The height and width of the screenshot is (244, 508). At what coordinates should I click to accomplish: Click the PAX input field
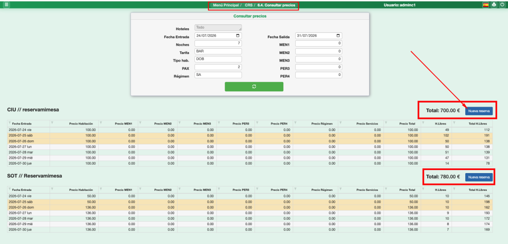tap(218, 67)
